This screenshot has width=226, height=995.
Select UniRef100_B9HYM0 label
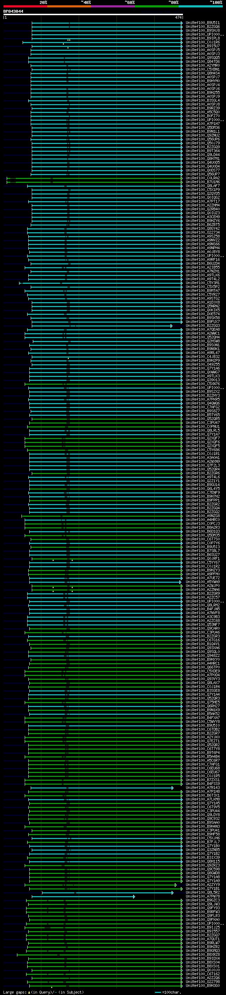point(202,81)
